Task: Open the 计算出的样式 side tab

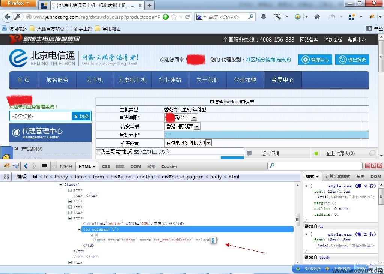Action: point(337,177)
